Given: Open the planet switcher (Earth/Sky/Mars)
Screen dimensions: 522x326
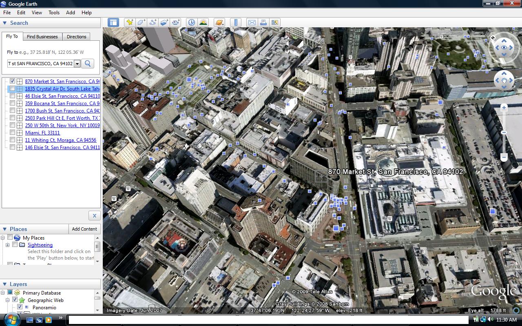Looking at the screenshot, I should tap(219, 22).
